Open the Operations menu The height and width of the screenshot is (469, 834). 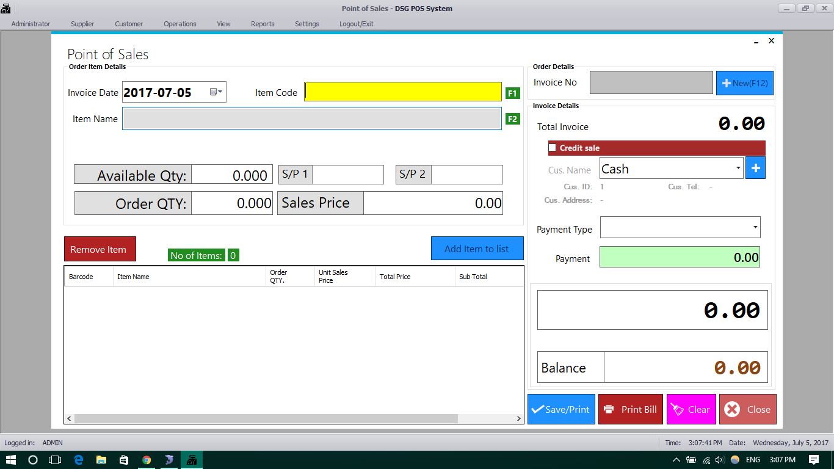coord(179,24)
